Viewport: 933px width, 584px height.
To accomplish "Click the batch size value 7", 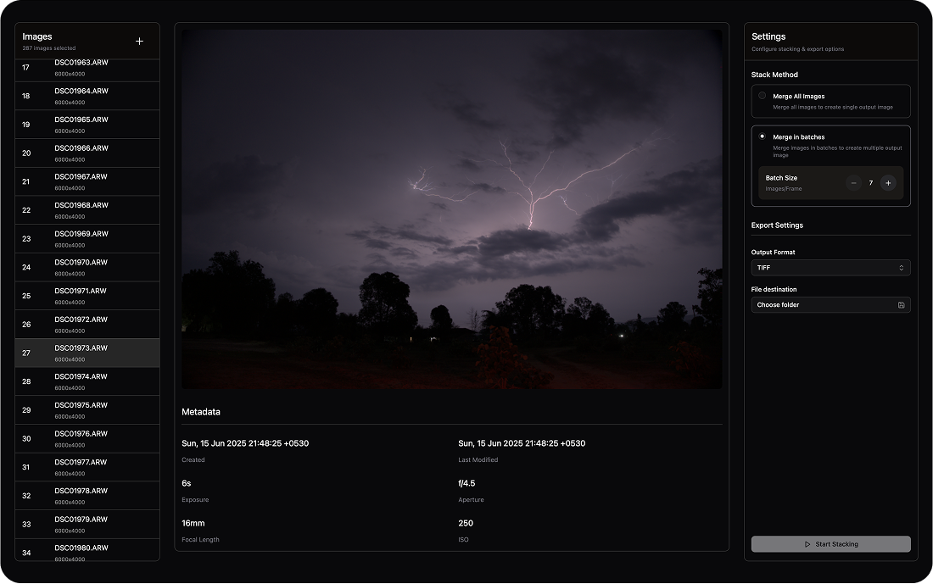I will tap(870, 183).
